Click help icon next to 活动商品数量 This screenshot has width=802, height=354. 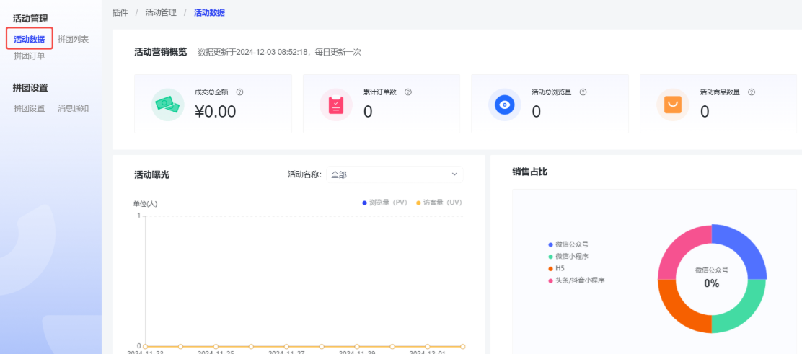click(x=752, y=92)
